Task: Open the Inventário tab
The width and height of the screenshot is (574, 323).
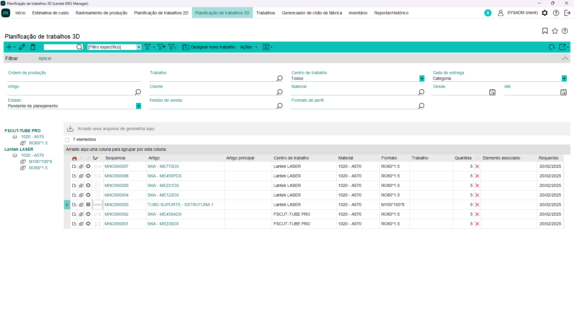Action: pyautogui.click(x=358, y=13)
